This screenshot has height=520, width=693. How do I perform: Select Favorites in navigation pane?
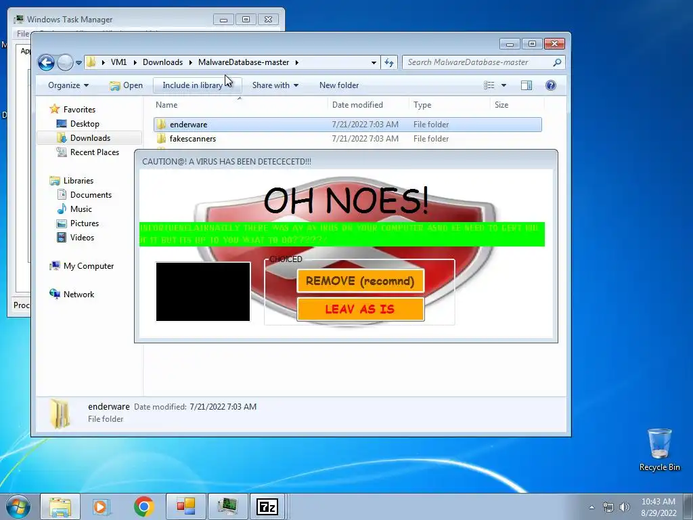pos(79,109)
